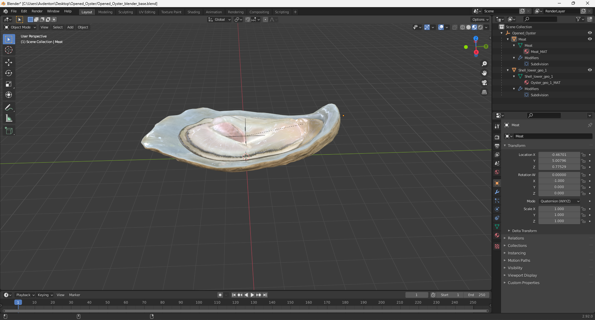Open the Render menu
Image resolution: width=595 pixels, height=320 pixels.
pos(37,11)
